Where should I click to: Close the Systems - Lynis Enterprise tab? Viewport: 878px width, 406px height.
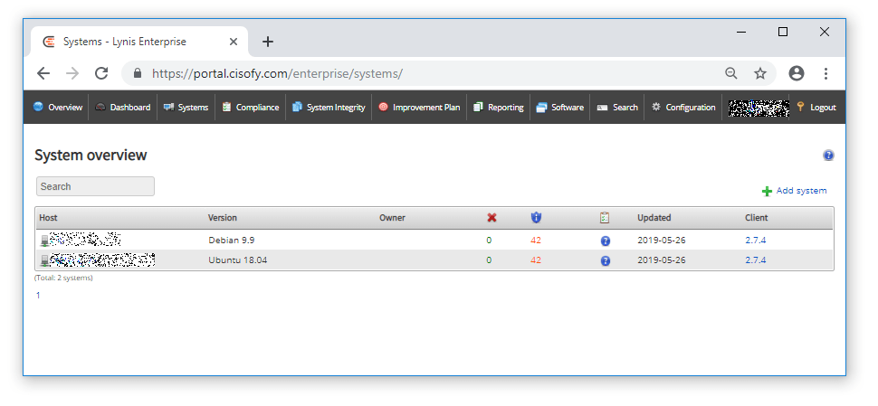click(234, 42)
